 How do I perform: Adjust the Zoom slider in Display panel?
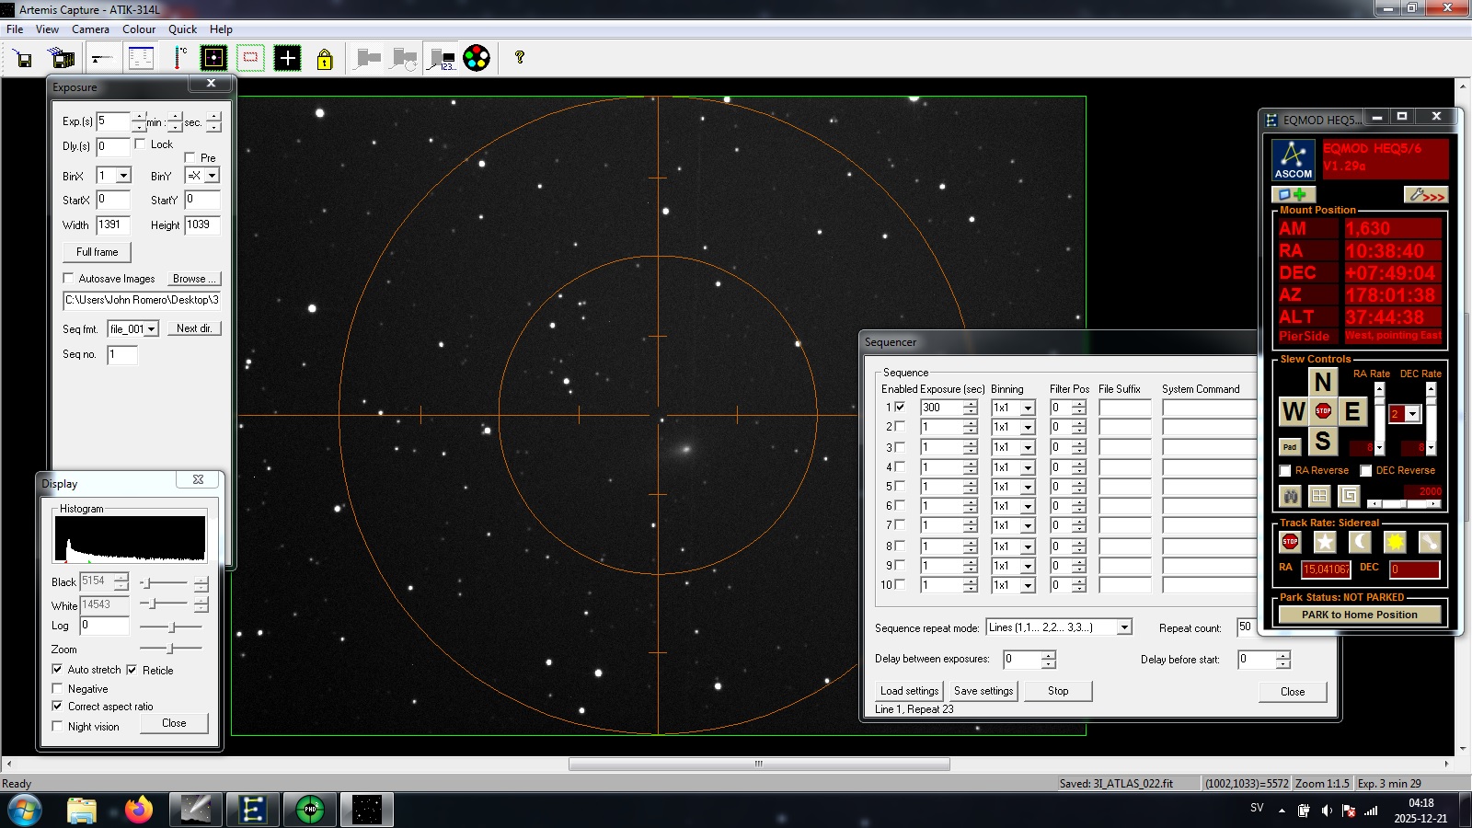tap(170, 650)
